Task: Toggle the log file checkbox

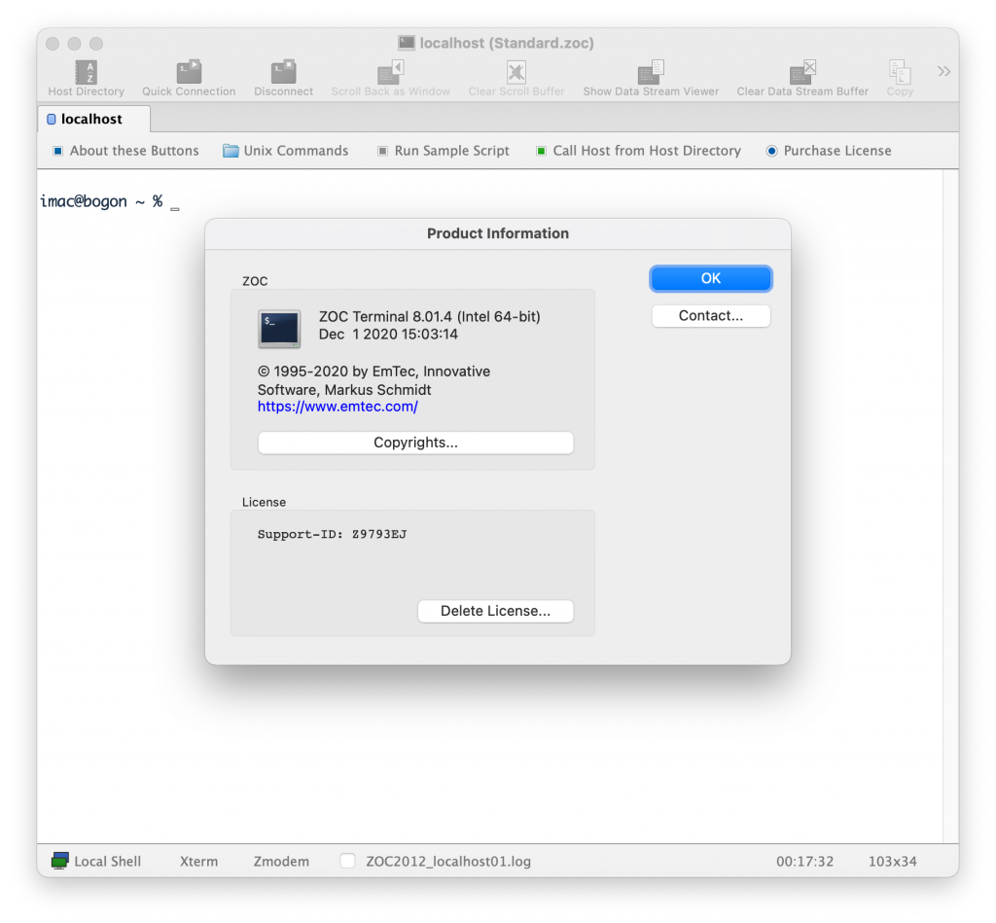Action: pos(347,861)
